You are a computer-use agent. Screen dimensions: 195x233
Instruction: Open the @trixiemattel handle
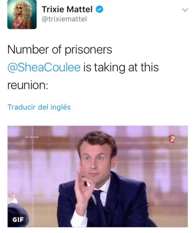[64, 19]
